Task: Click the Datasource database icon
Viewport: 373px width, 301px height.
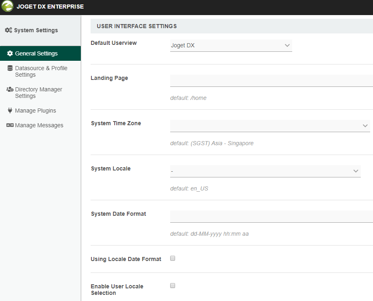Action: 10,68
